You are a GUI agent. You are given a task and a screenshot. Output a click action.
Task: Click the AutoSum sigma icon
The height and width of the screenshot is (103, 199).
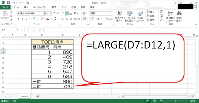click(x=161, y=12)
